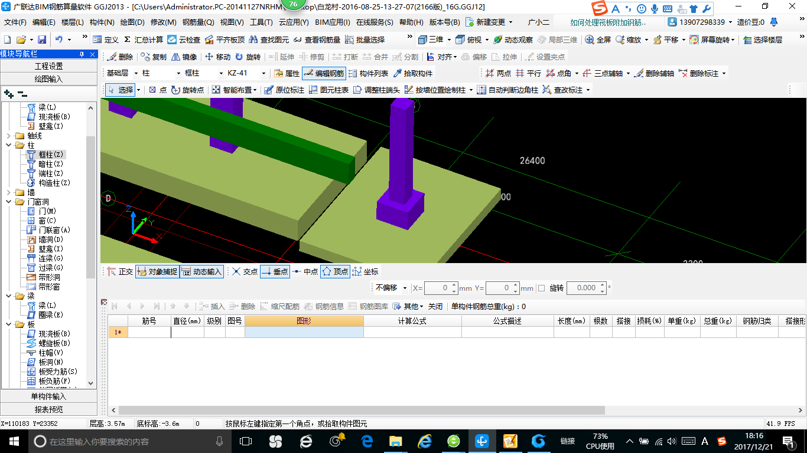Click the 全屏 full-screen zoom tool
Viewport: 807px width, 453px height.
(598, 40)
